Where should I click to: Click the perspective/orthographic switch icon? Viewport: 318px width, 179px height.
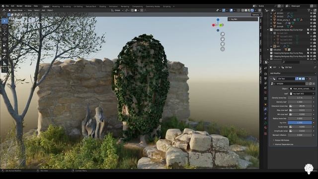223,49
